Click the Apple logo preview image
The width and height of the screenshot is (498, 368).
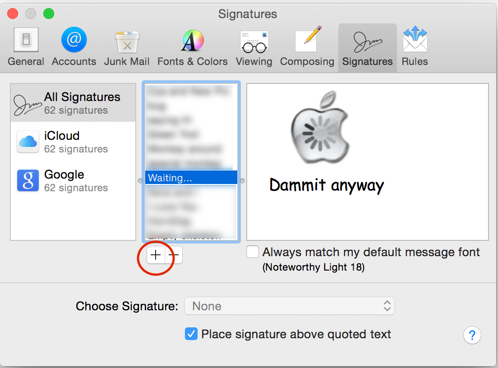coord(319,128)
